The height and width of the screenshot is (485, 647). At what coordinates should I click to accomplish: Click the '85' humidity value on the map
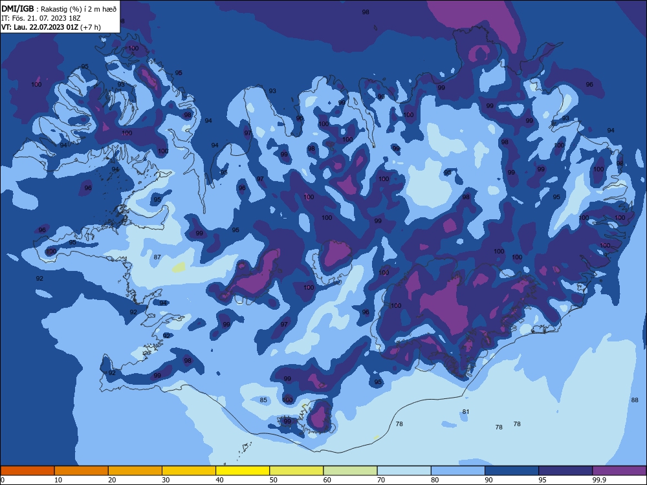point(263,400)
